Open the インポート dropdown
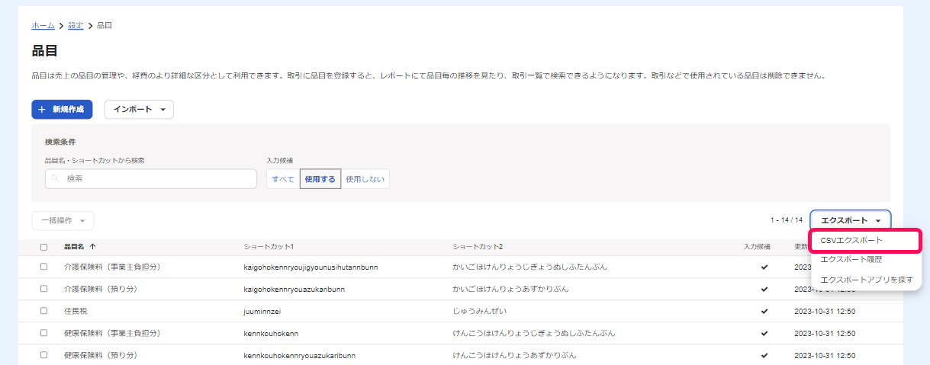 (x=139, y=110)
